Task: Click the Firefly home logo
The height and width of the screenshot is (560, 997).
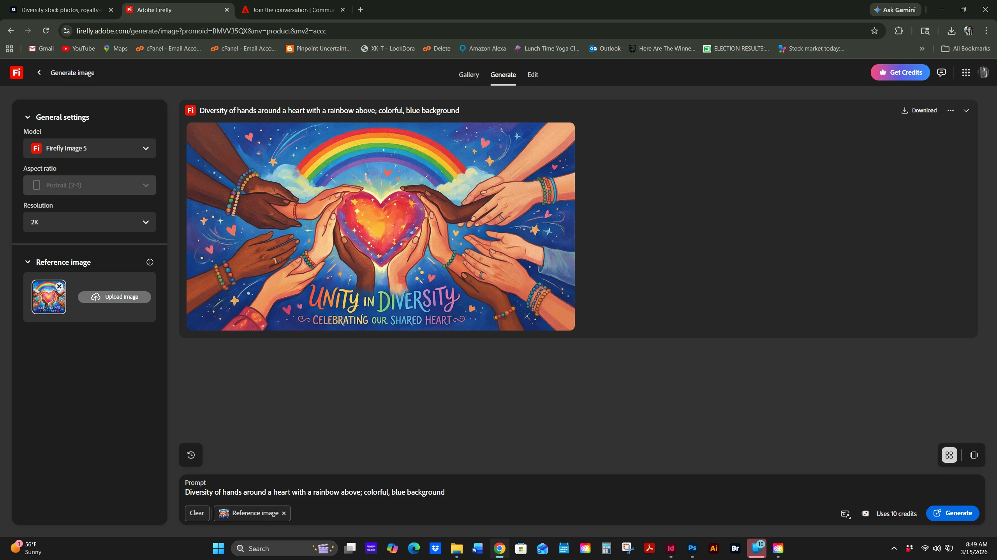Action: pos(16,72)
